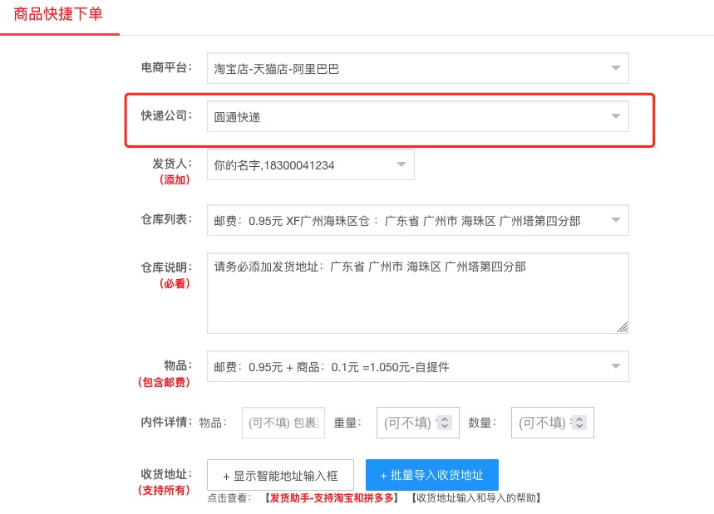Image resolution: width=714 pixels, height=514 pixels.
Task: Increase 重量 with the up stepper arrow
Action: click(x=445, y=419)
